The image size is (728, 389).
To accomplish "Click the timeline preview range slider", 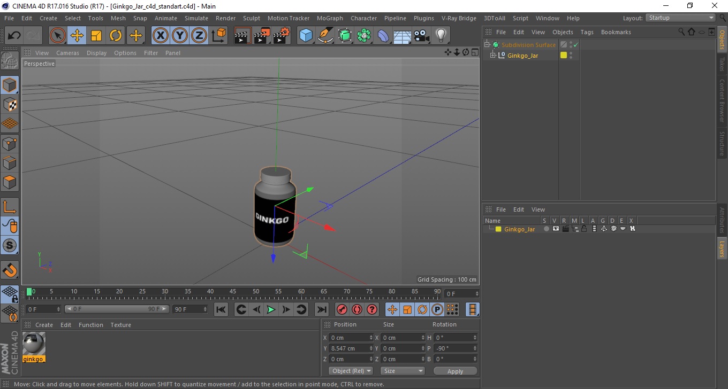I will click(x=116, y=309).
